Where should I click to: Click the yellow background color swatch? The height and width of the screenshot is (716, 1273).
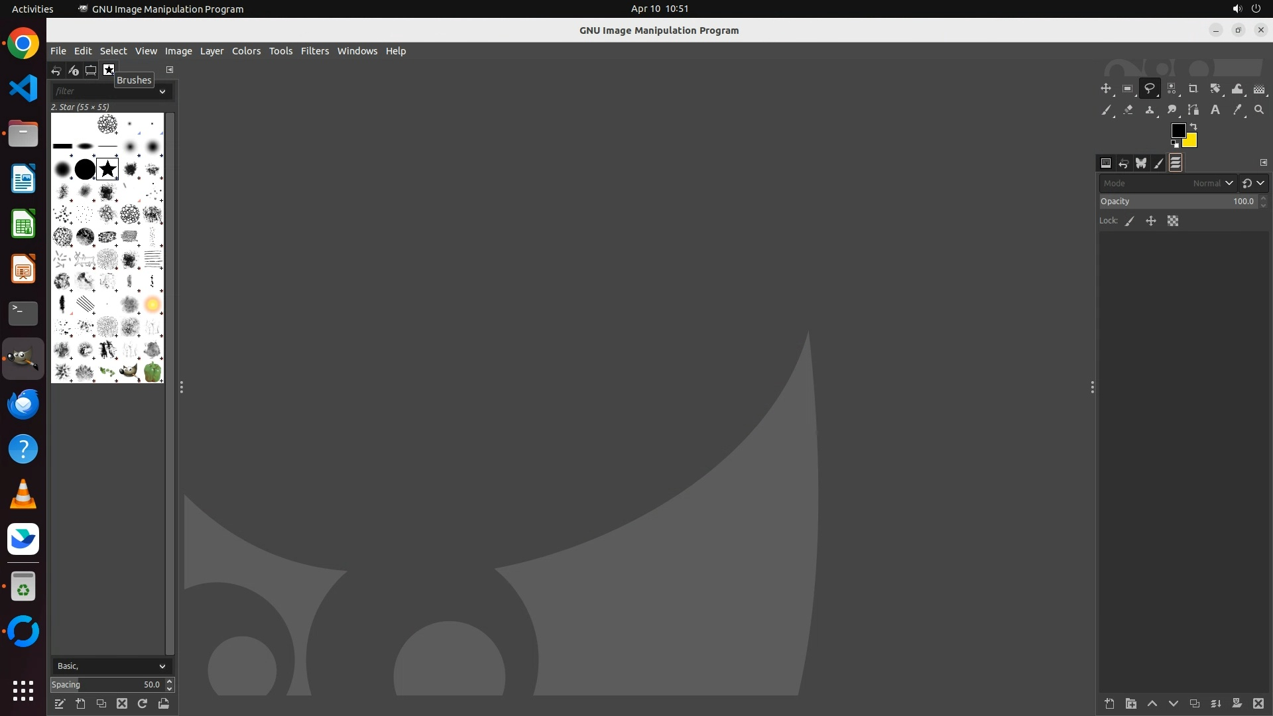point(1191,141)
